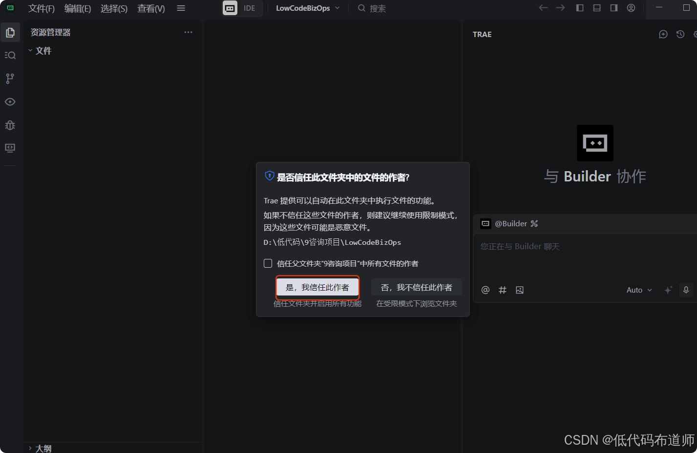This screenshot has width=697, height=453.
Task: Open the Explorer more actions ellipsis
Action: pyautogui.click(x=188, y=32)
